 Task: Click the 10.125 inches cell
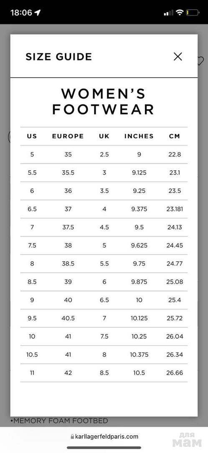coord(139,318)
